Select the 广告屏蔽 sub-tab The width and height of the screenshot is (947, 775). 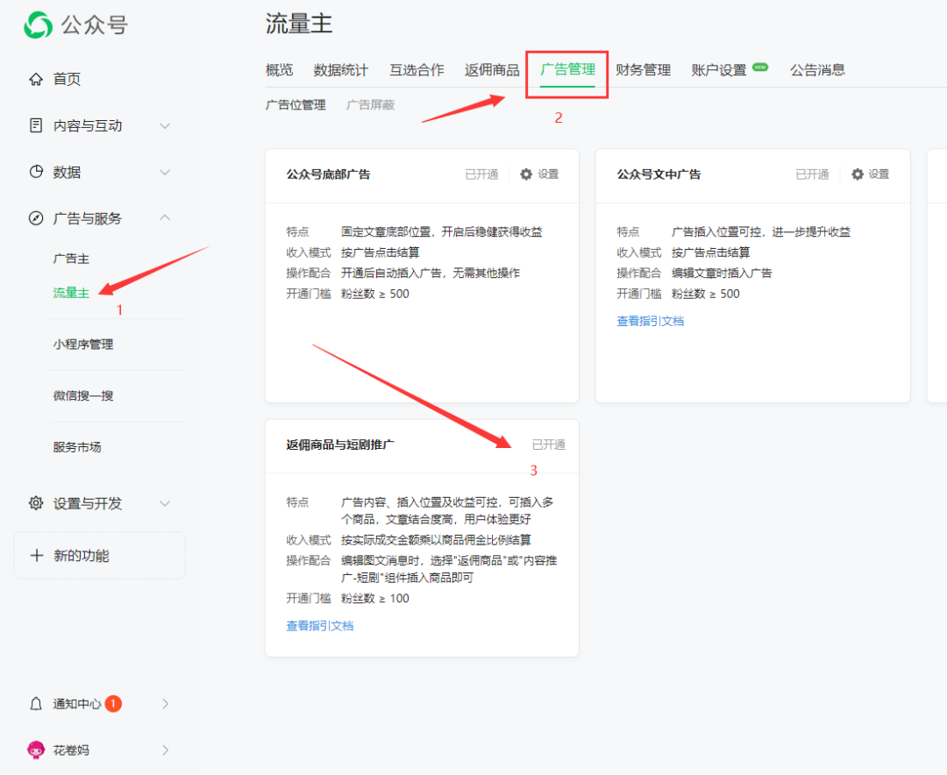[370, 105]
